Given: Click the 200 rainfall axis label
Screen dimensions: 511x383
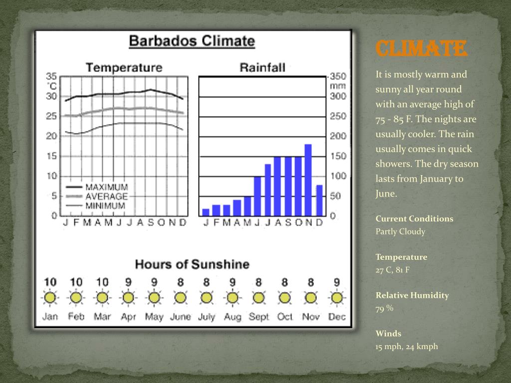Looking at the screenshot, I should pos(338,136).
